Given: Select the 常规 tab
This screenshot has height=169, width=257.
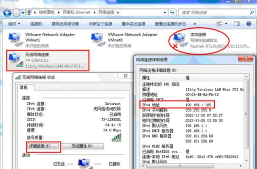Looking at the screenshot, I should pos(24,88).
